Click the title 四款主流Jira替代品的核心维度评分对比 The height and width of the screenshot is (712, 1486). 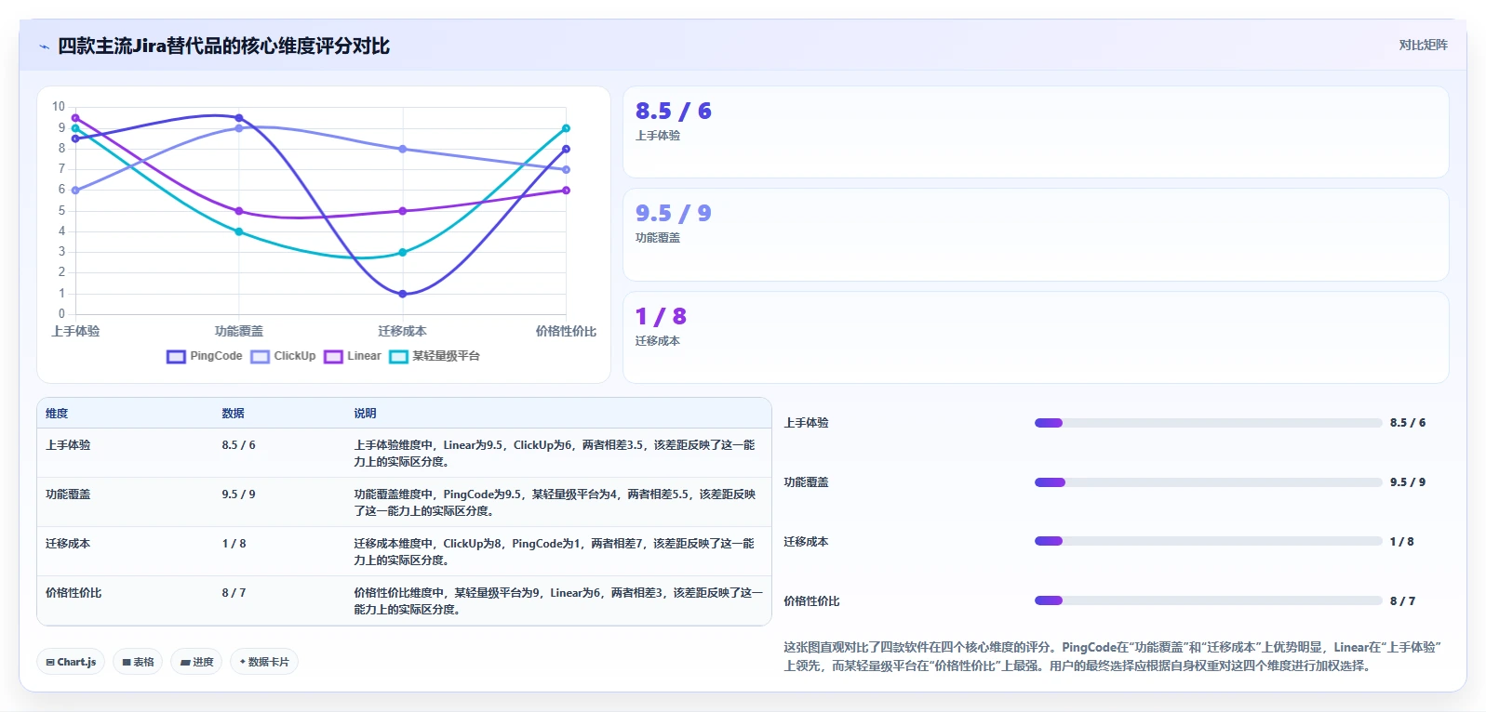pos(223,46)
